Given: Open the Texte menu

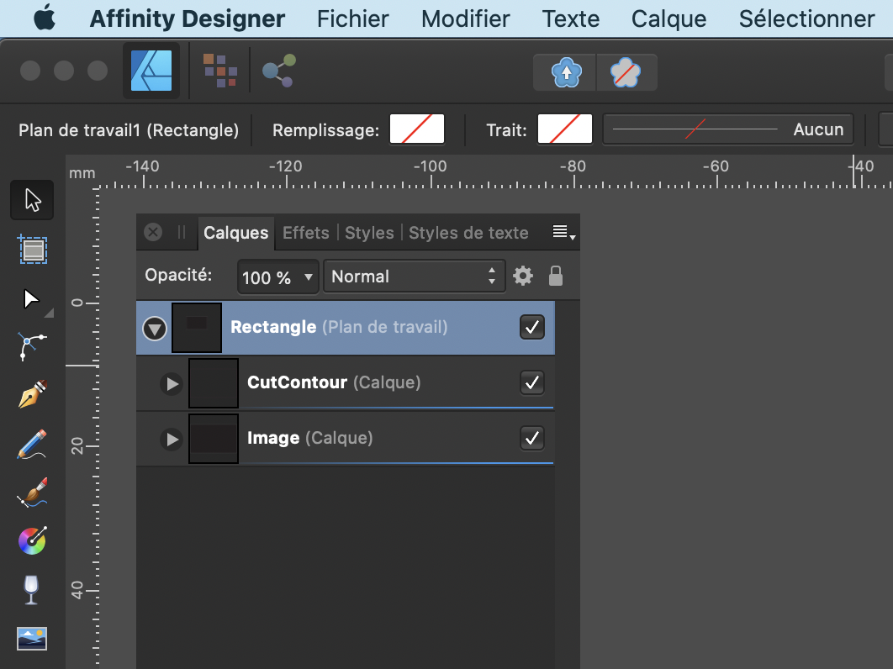Looking at the screenshot, I should (571, 18).
